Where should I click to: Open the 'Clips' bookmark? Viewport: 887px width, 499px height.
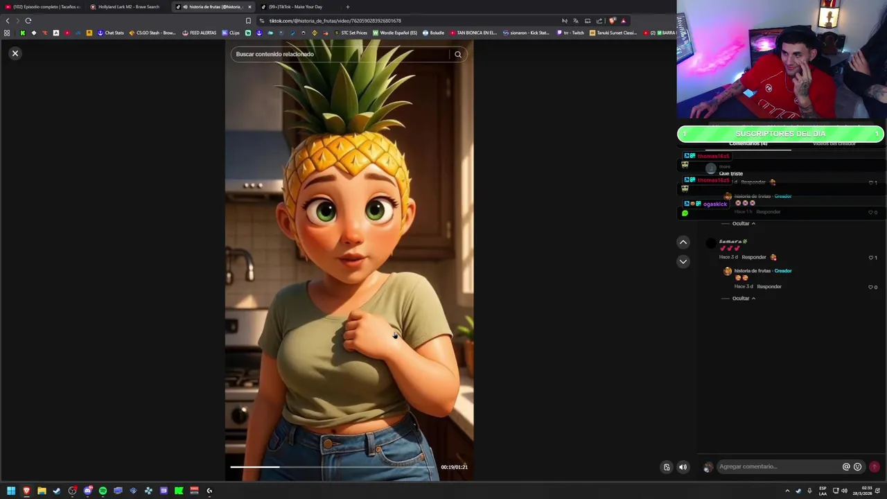[231, 33]
